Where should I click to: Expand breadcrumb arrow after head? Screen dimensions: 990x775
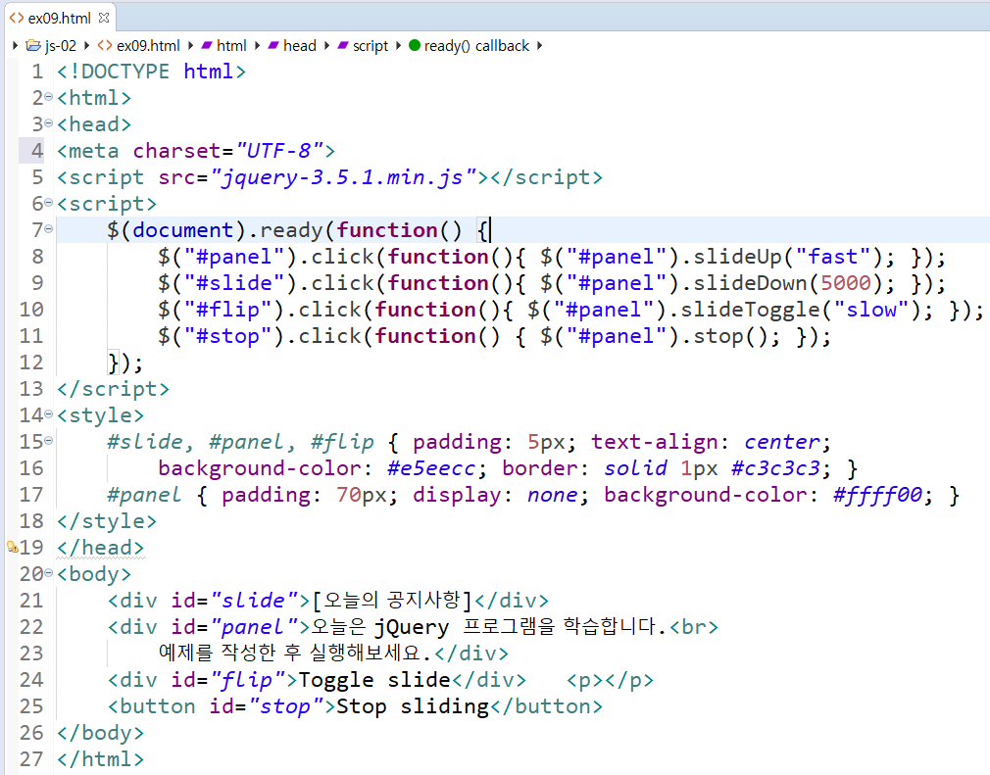(x=326, y=45)
